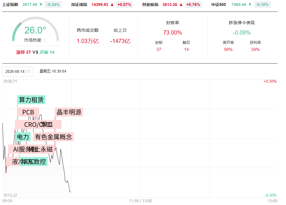This screenshot has height=205, width=286.
Task: Click the 涨停 37 count link
Action: point(24,52)
